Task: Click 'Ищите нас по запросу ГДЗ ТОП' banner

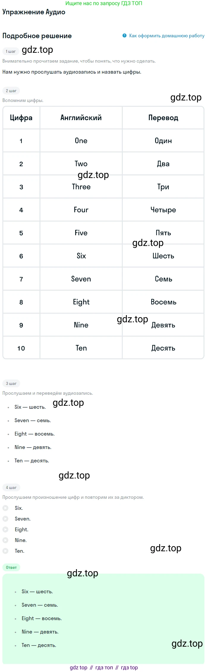Action: pos(104,3)
